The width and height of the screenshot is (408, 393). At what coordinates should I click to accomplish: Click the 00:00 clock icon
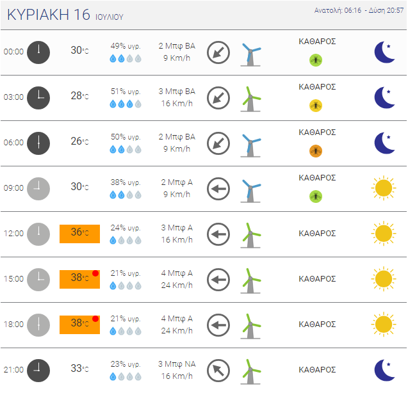[x=38, y=52]
